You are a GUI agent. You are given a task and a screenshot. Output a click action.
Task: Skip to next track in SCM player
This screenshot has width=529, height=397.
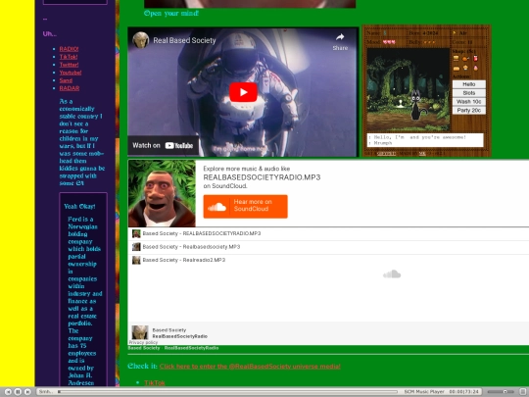click(27, 391)
